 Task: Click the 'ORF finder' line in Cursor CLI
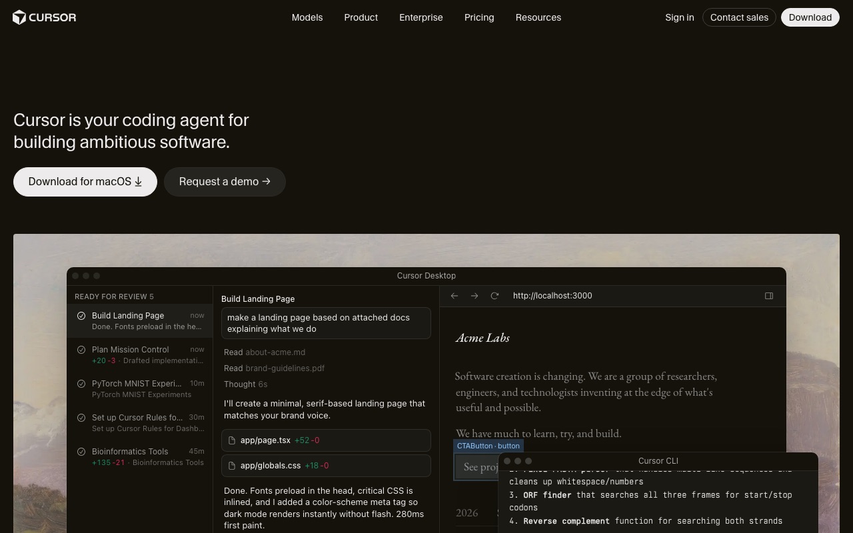650,501
